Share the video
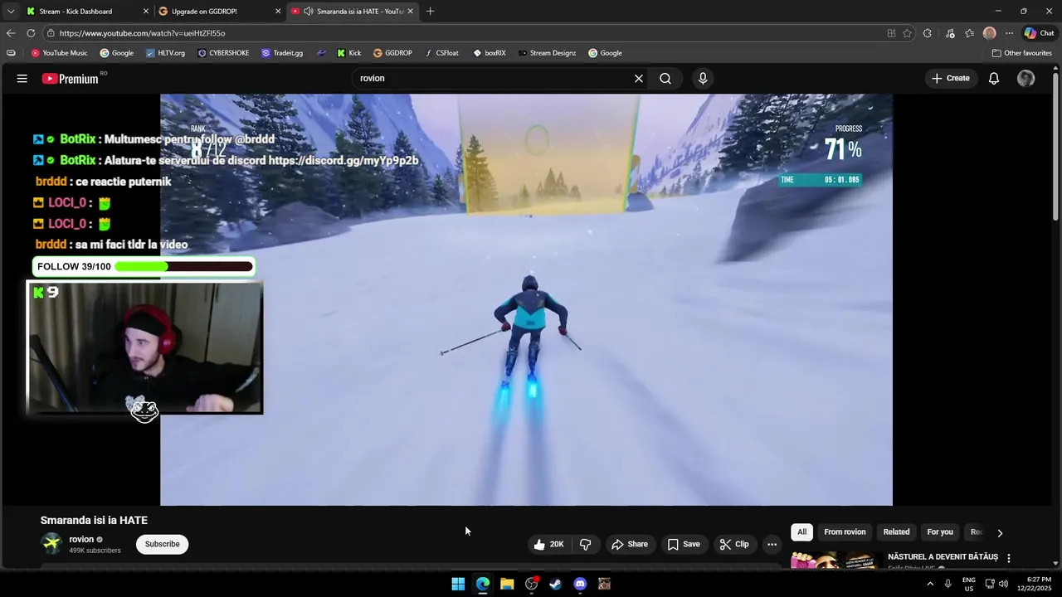The height and width of the screenshot is (597, 1062). (x=629, y=544)
